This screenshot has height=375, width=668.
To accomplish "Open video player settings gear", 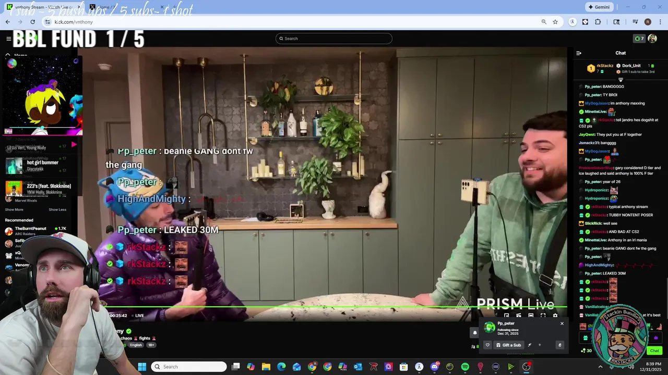I will (x=555, y=315).
